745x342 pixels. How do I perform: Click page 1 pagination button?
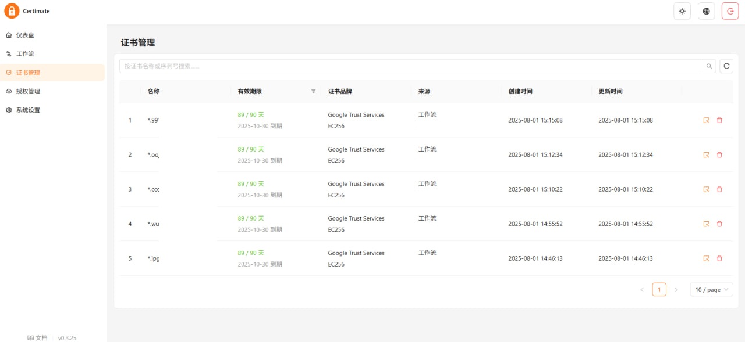coord(659,290)
